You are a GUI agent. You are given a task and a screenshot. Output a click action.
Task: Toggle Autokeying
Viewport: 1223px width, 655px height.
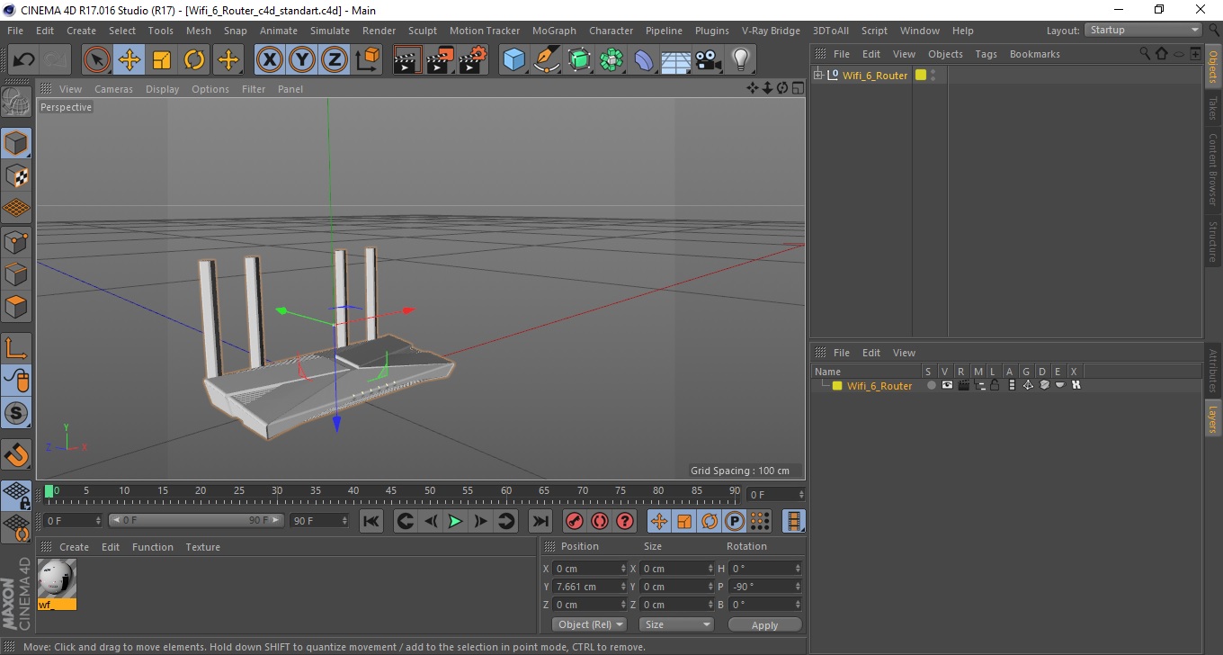point(600,521)
